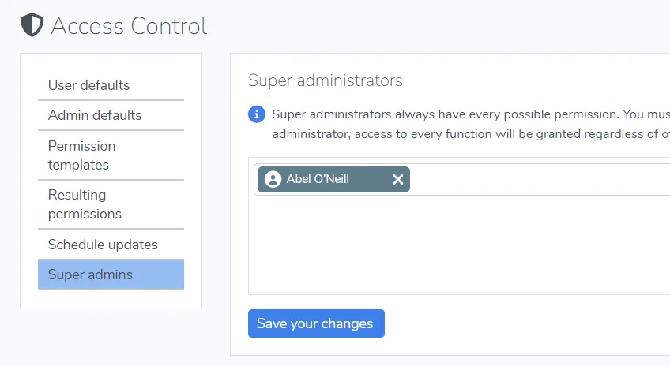Click the Abel O'Neill name on chip

[x=318, y=180]
